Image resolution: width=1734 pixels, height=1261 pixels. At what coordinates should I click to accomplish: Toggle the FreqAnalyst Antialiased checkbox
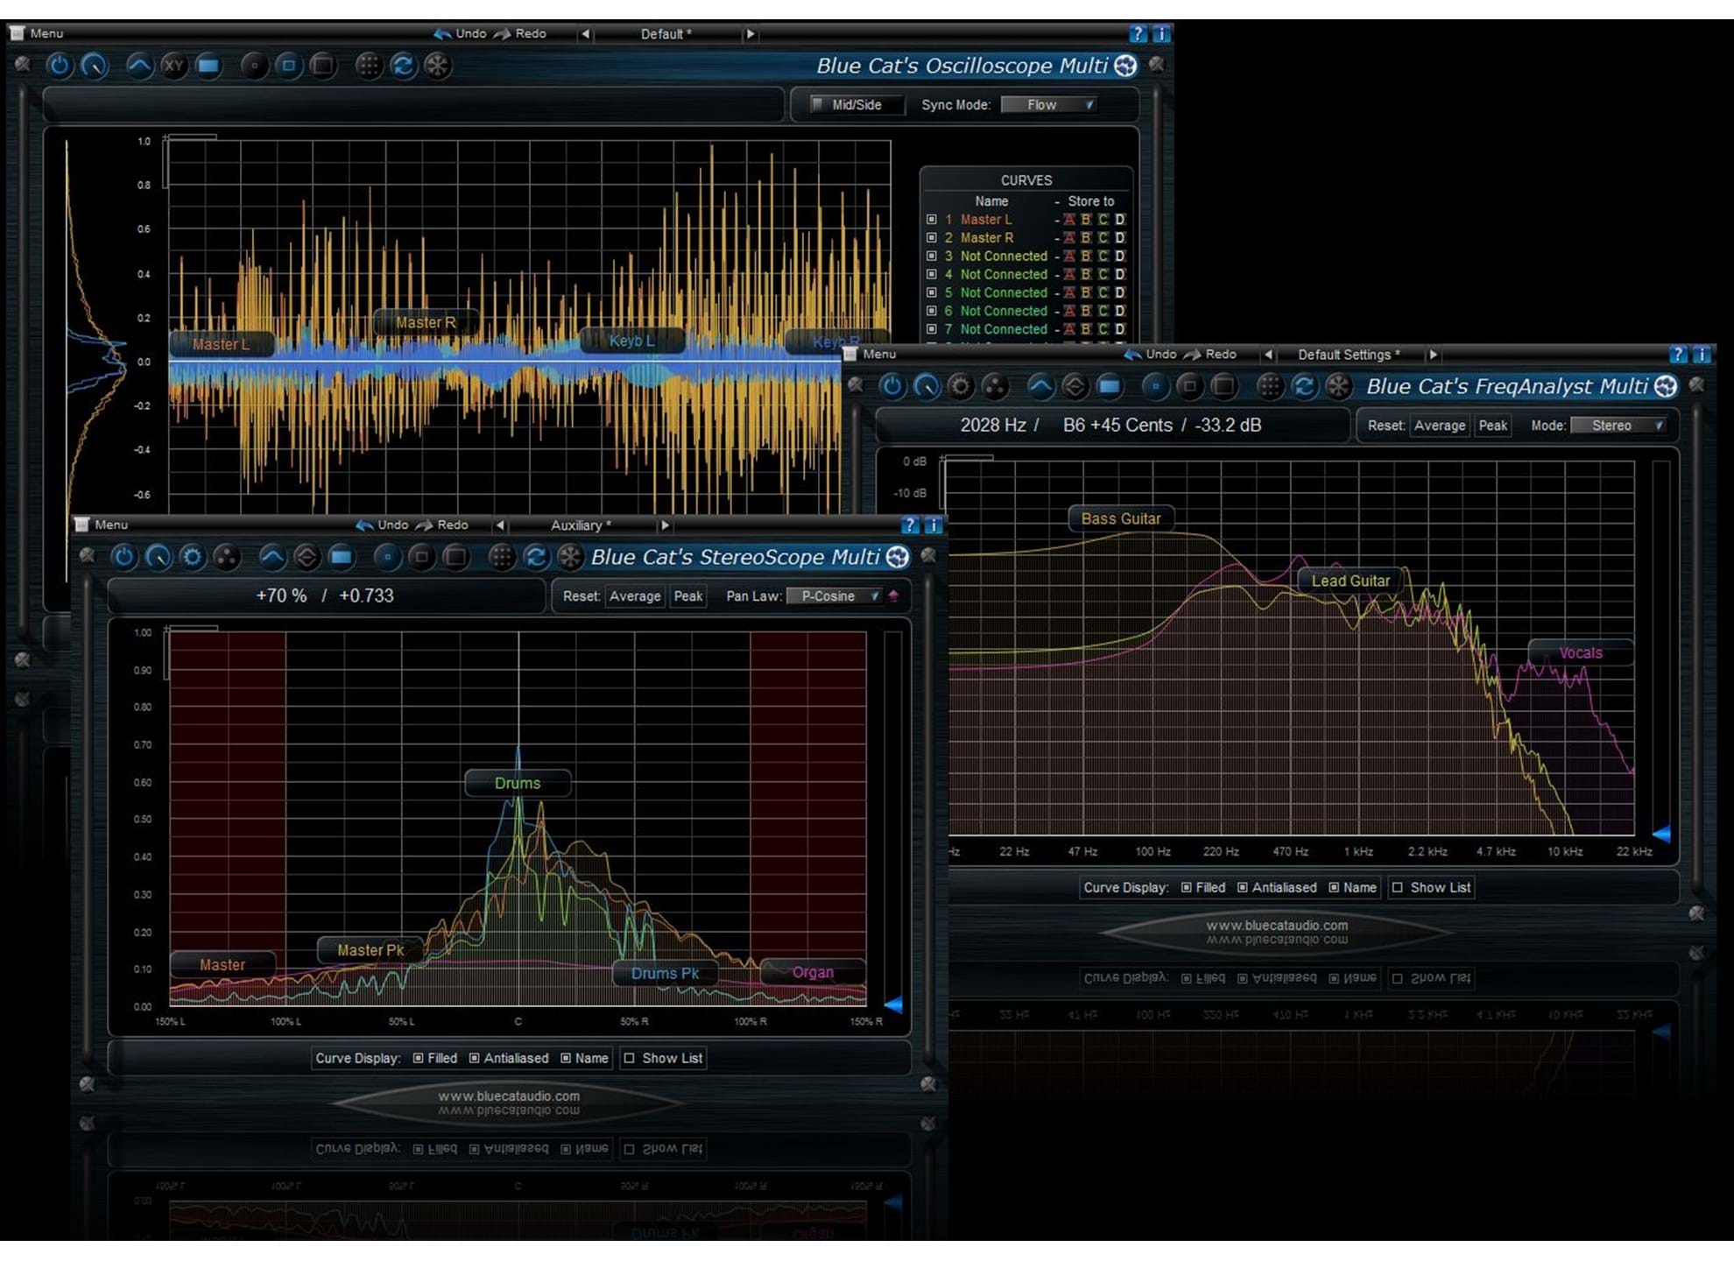1242,888
